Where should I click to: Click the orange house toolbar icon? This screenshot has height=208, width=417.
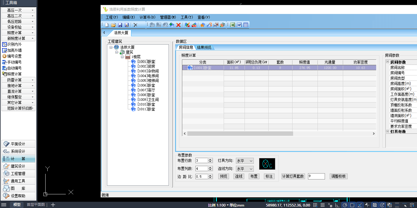(203, 25)
